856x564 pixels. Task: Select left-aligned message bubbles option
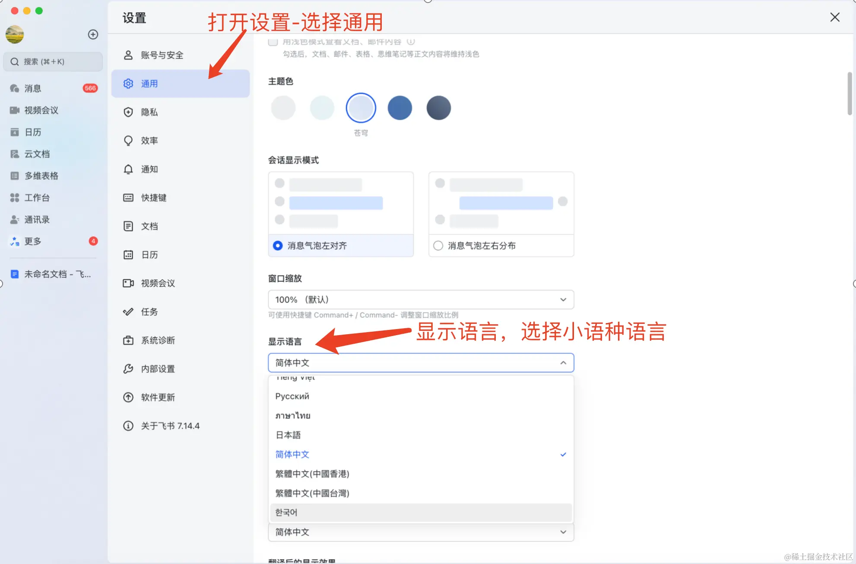[x=278, y=246]
